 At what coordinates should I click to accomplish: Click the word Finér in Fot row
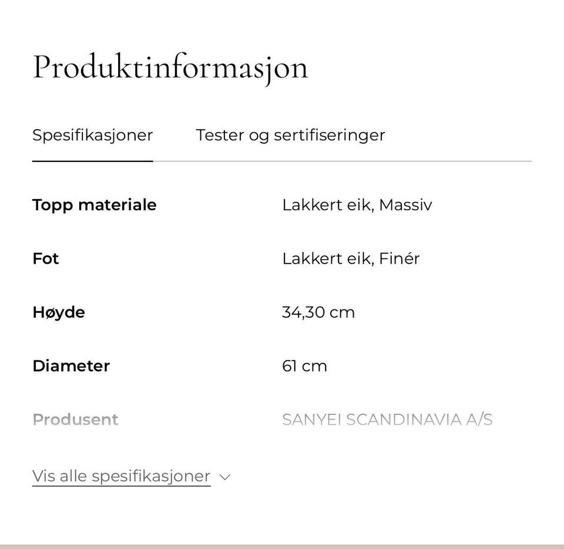click(399, 258)
